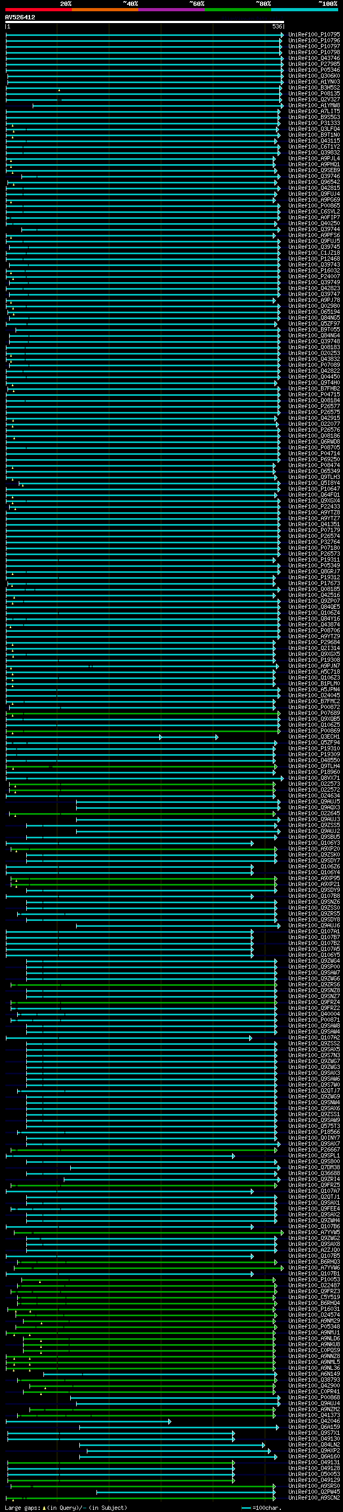Select hit label UniRef100_P16031
This screenshot has width=343, height=1512.
pyautogui.click(x=314, y=1309)
